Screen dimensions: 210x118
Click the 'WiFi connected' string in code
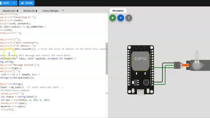pos(26,43)
